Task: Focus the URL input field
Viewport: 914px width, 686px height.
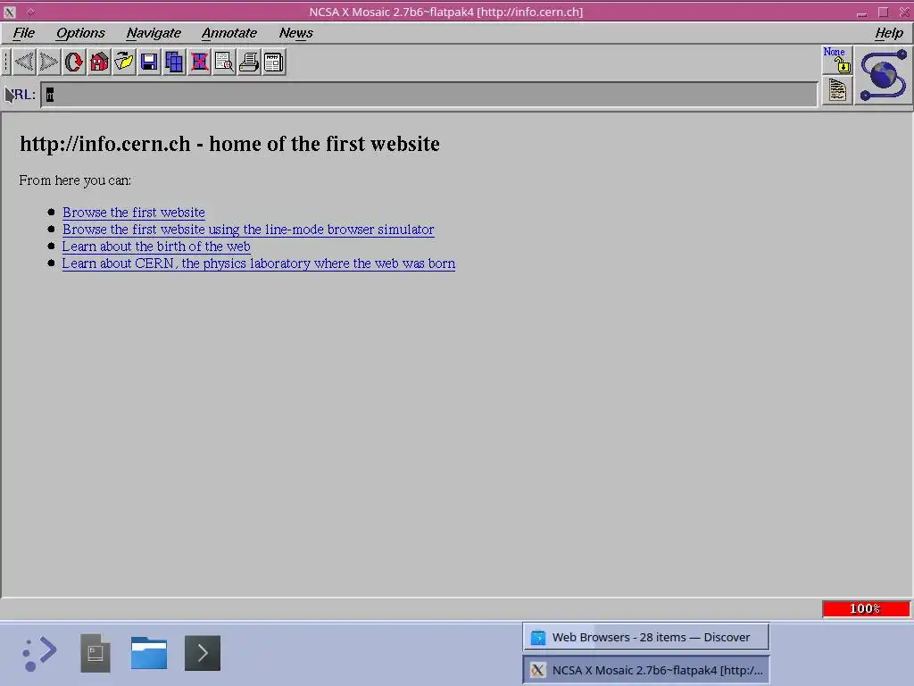Action: [x=429, y=95]
